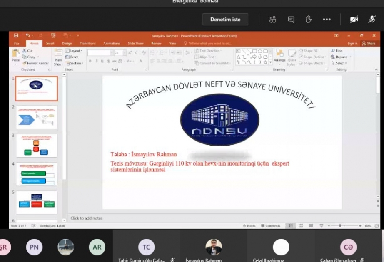
Task: Open the meeting chat icon
Action: (291, 19)
